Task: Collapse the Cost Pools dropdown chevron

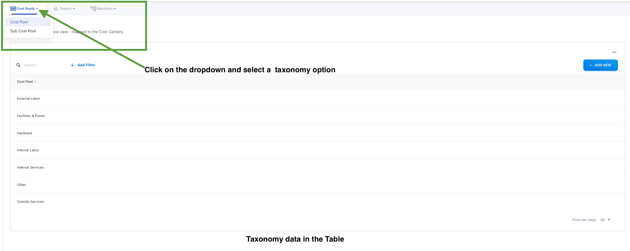Action: pyautogui.click(x=37, y=9)
